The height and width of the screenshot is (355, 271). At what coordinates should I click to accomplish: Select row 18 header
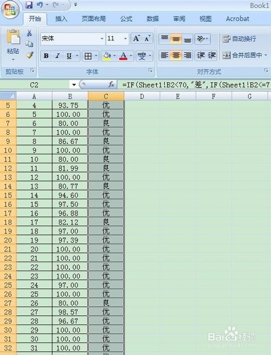(x=8, y=222)
